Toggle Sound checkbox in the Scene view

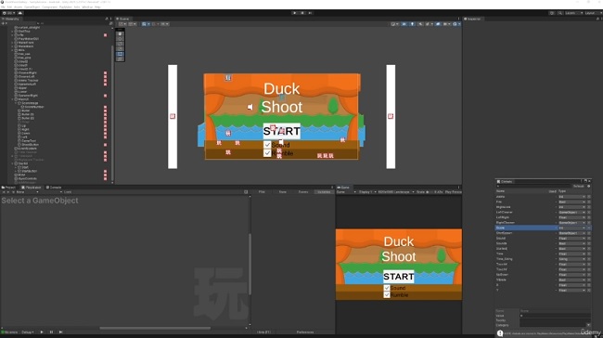point(267,145)
